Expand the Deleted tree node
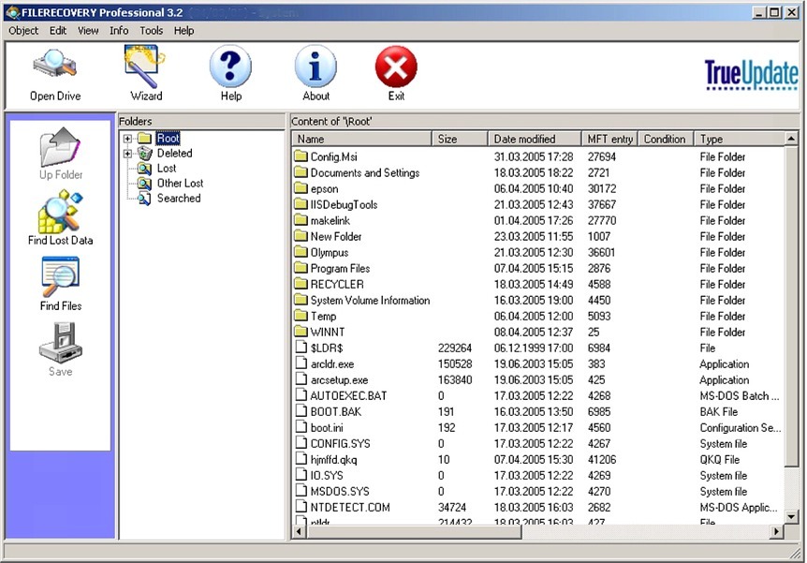This screenshot has height=563, width=807. click(x=127, y=154)
